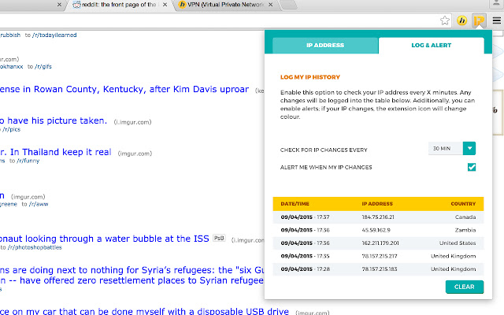Click the bookmark star icon
This screenshot has height=315, width=504.
[x=446, y=20]
